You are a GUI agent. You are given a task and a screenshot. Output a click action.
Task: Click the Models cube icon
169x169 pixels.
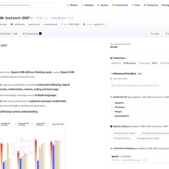[x=68, y=5]
